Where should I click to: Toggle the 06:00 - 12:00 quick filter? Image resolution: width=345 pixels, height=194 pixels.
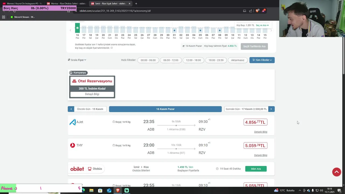(x=171, y=60)
